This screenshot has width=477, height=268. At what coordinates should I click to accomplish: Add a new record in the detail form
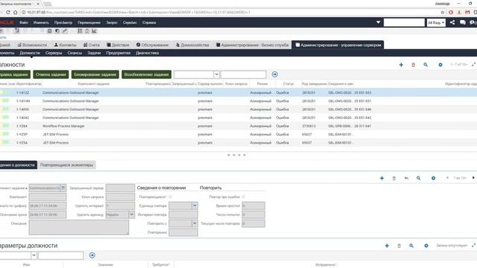point(382,178)
